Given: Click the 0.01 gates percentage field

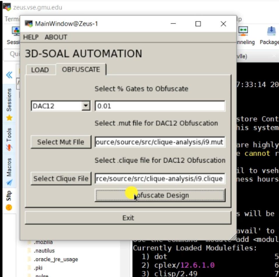Looking at the screenshot, I should (160, 106).
